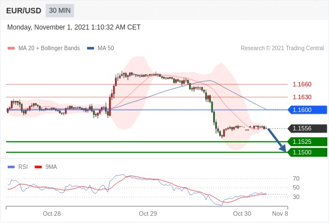The height and width of the screenshot is (223, 329).
Task: Click the chart date and time text
Action: pos(74,27)
